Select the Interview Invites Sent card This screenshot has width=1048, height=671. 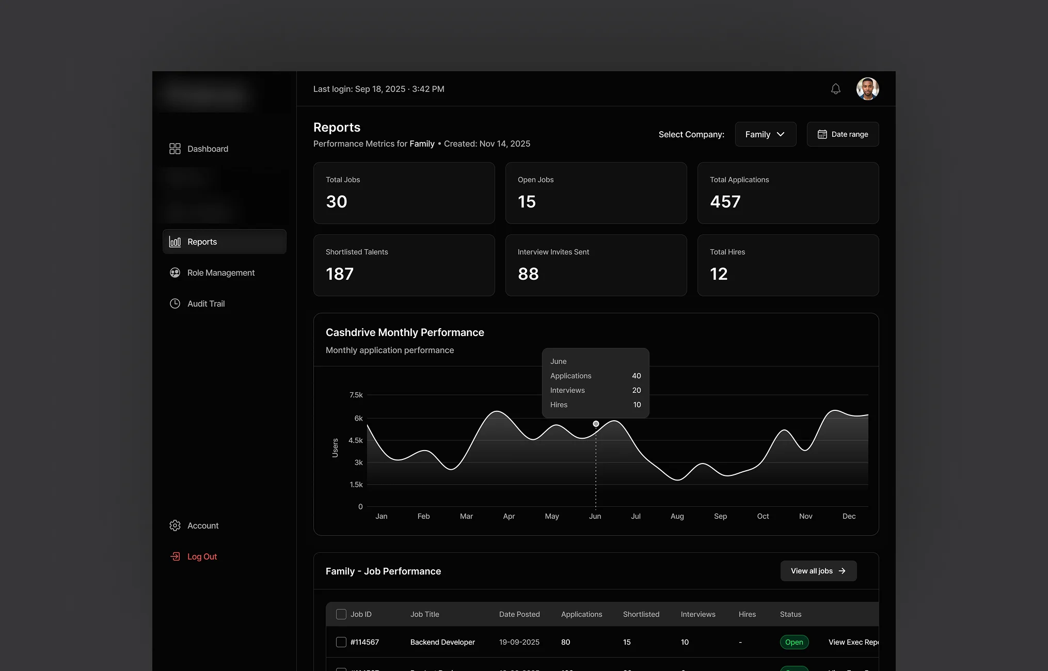pos(596,265)
